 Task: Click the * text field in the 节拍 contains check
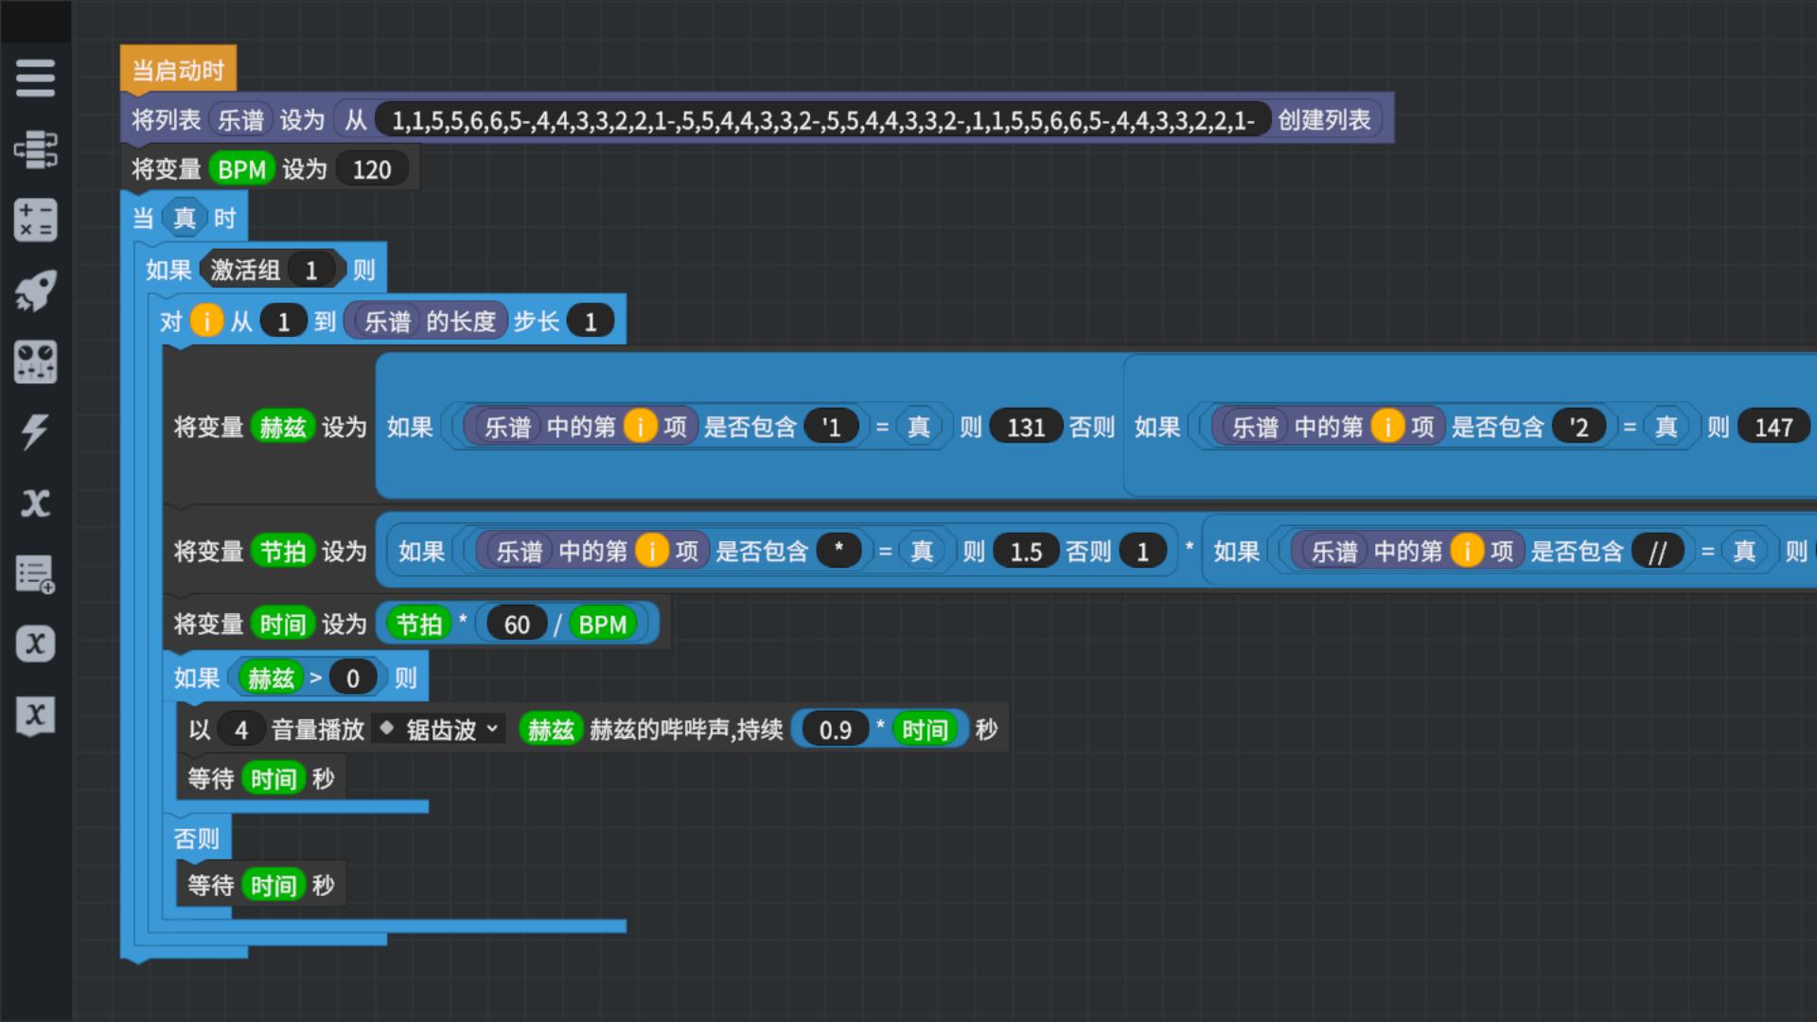[x=838, y=551]
